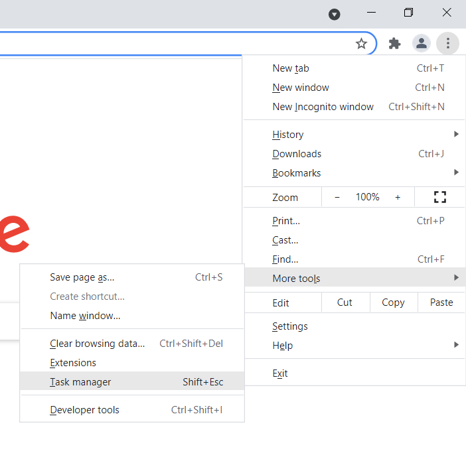Viewport: 466px width, 469px height.
Task: Toggle fullscreen mode icon in Zoom row
Action: pyautogui.click(x=439, y=197)
